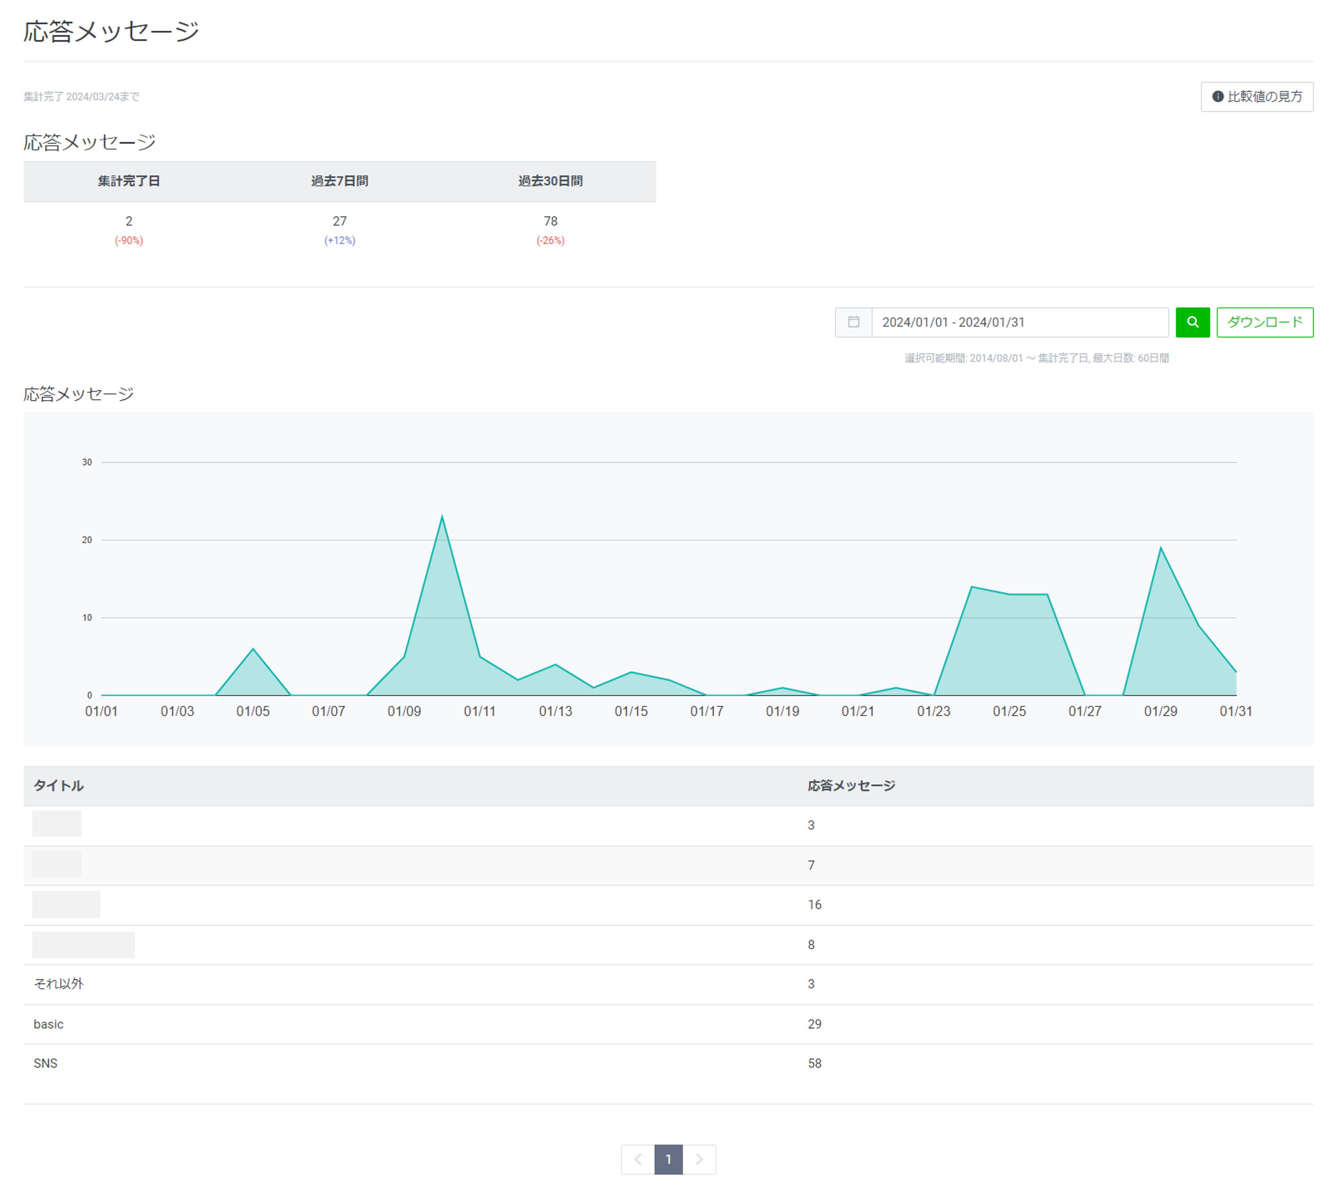Click the タイトル column header
Viewport: 1340px width, 1188px height.
click(58, 786)
